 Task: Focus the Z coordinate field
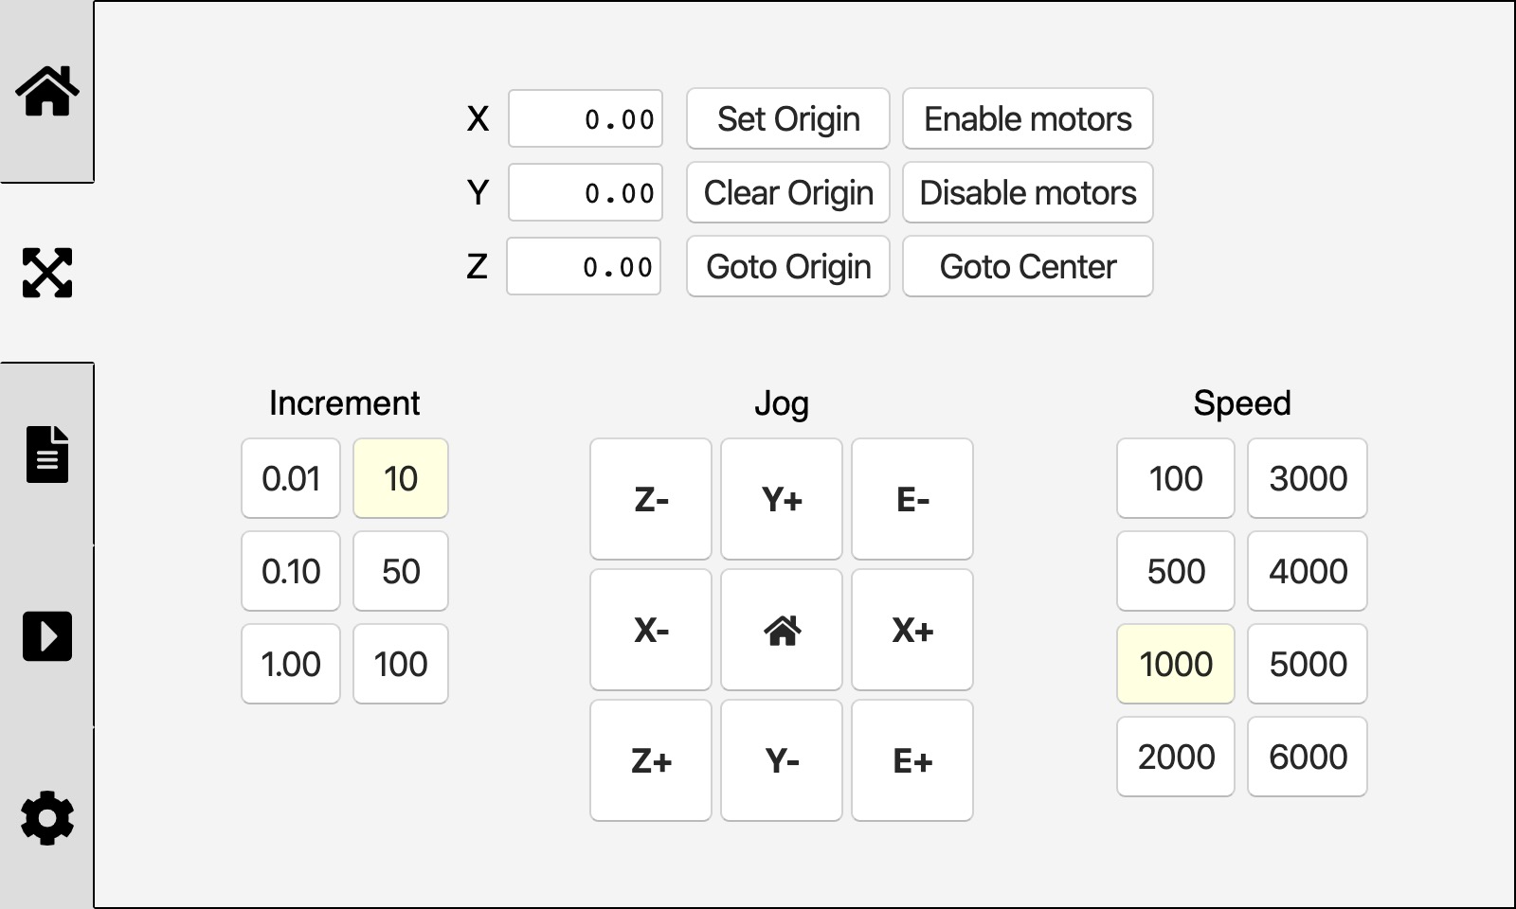pos(584,267)
